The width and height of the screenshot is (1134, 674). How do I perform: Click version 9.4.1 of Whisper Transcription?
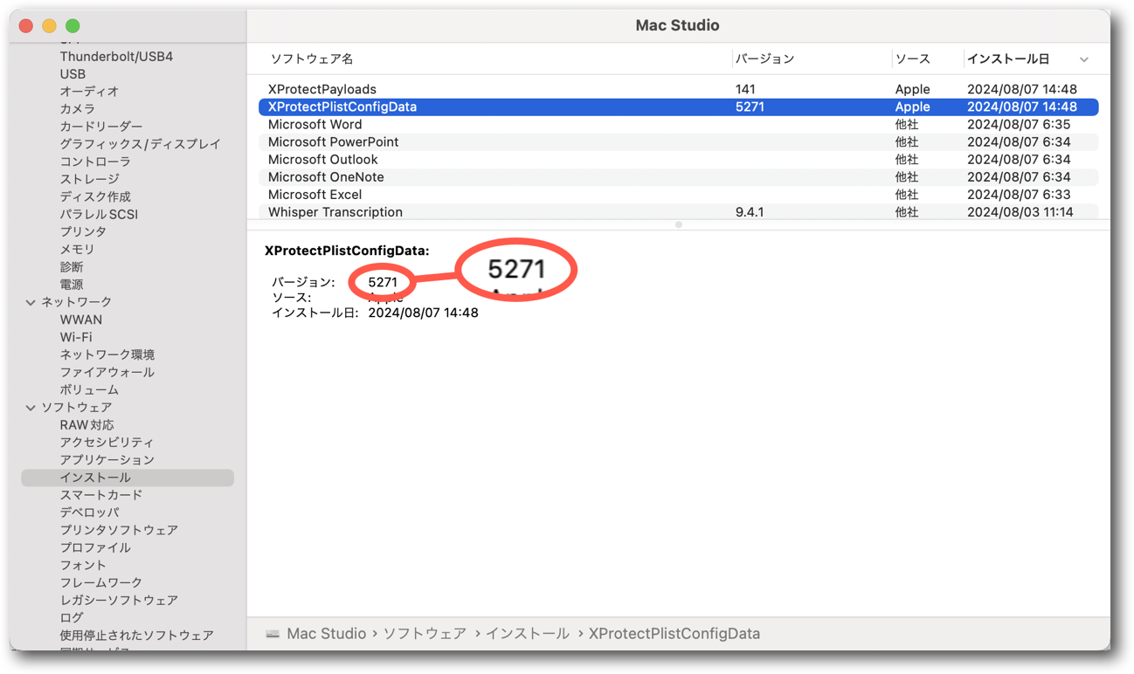tap(750, 212)
